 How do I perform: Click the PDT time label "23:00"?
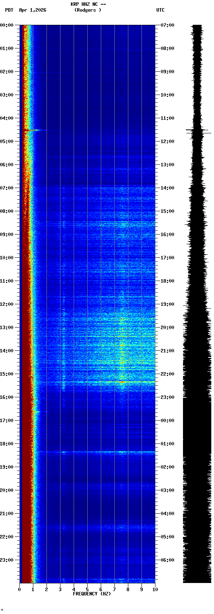7,560
